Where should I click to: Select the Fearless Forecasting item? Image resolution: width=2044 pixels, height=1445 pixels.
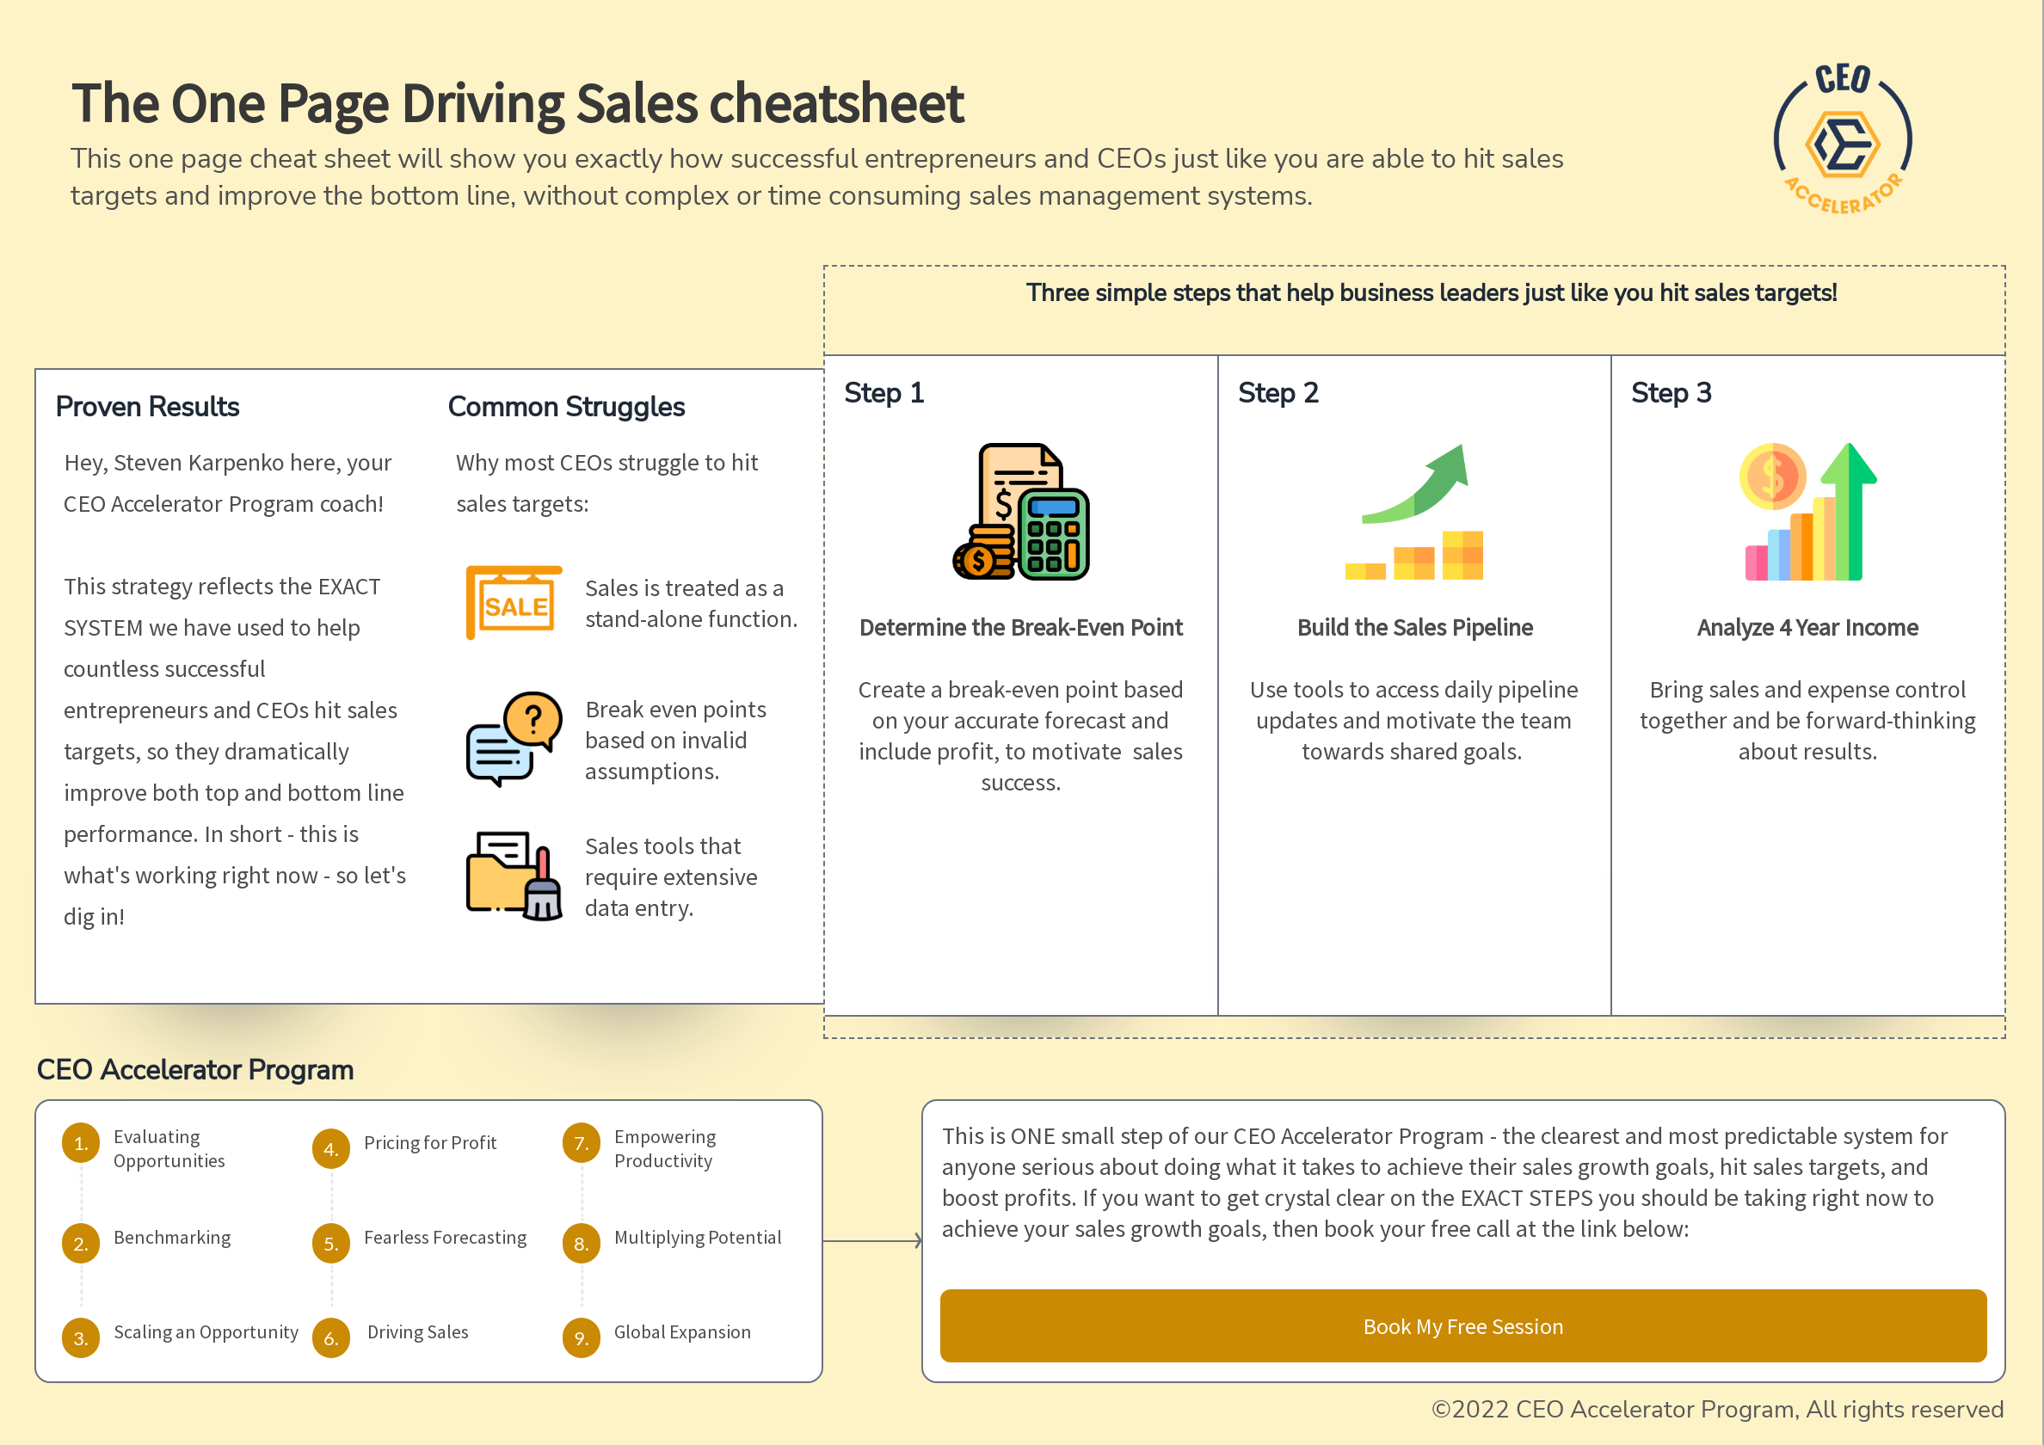pos(445,1238)
